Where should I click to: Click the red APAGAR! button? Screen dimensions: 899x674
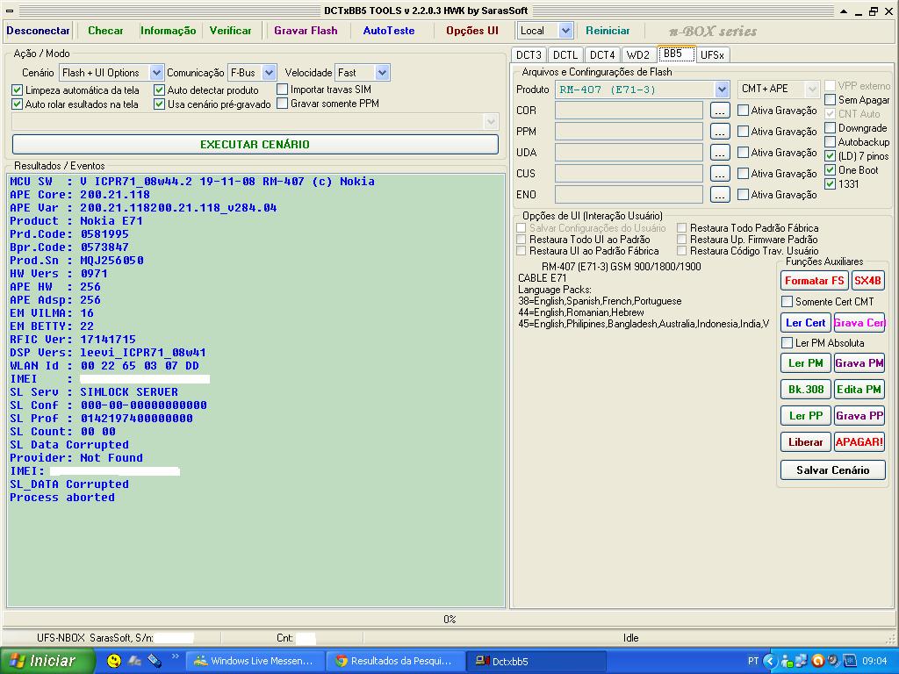click(859, 442)
